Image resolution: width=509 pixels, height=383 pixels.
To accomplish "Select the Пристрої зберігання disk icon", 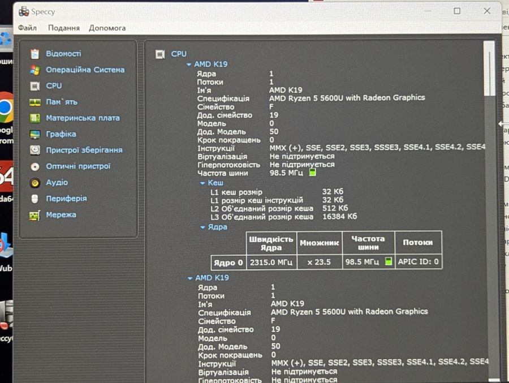I will (x=34, y=150).
